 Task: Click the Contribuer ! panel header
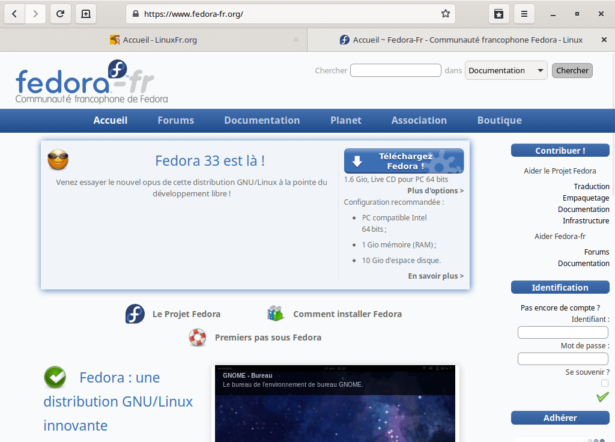(x=560, y=151)
